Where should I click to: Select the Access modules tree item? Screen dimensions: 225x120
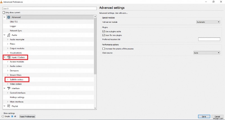point(17,62)
